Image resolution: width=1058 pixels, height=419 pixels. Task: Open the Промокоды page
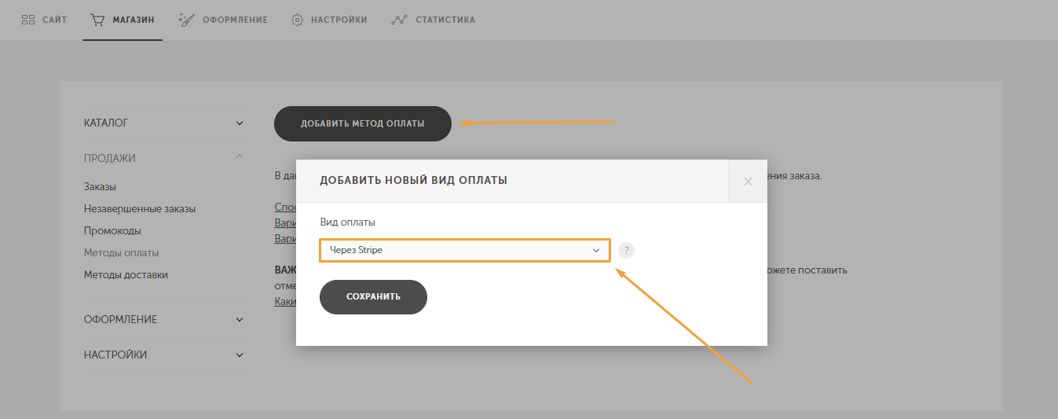tap(112, 231)
